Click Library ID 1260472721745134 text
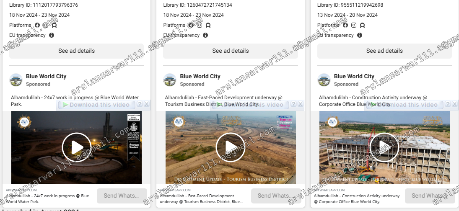The image size is (459, 211). tap(197, 5)
